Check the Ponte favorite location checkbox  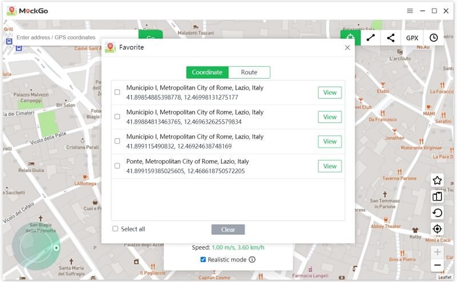117,166
